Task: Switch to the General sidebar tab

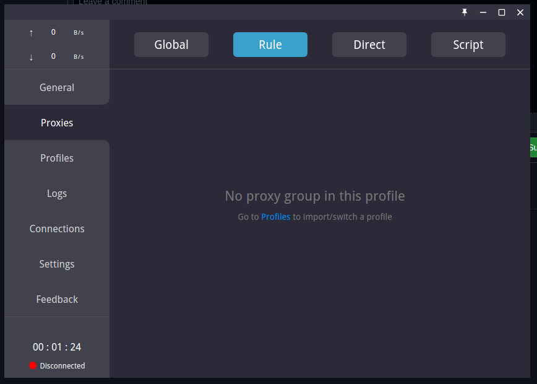Action: (56, 87)
